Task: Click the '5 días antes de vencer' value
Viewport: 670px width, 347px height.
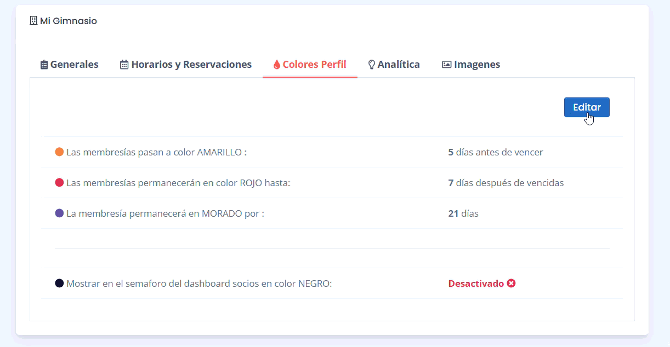Action: coord(495,152)
